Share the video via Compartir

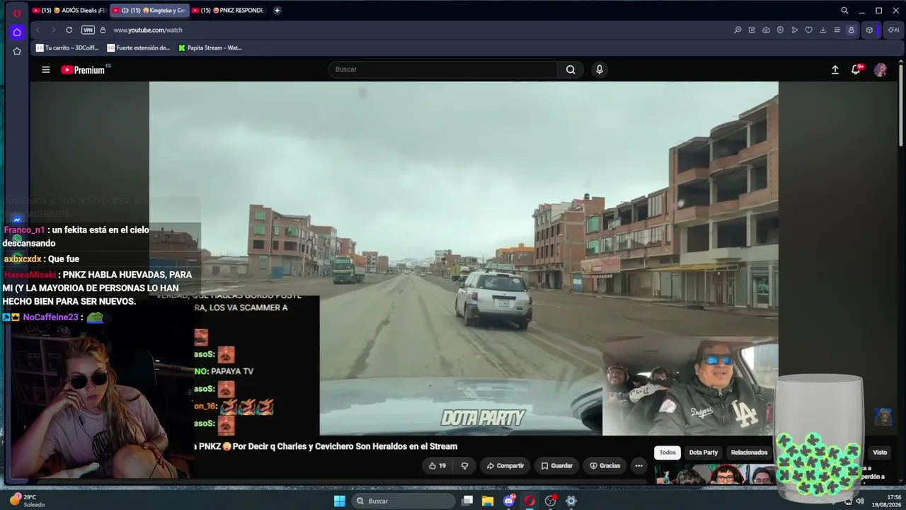tap(505, 465)
